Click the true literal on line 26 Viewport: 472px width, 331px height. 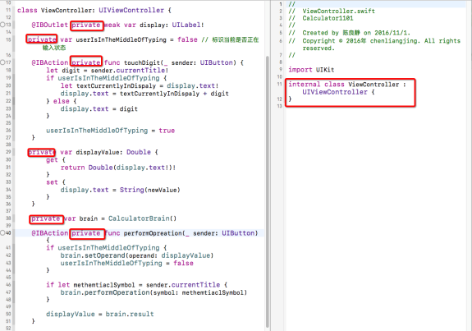pos(167,131)
